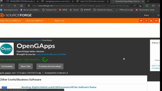The width and height of the screenshot is (162, 91).
Task: Open Intranet da Corpora bookmark
Action: point(104,10)
